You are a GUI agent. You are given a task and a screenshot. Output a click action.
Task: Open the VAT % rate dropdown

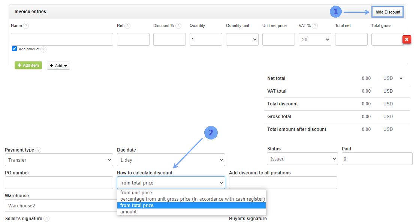click(x=315, y=39)
